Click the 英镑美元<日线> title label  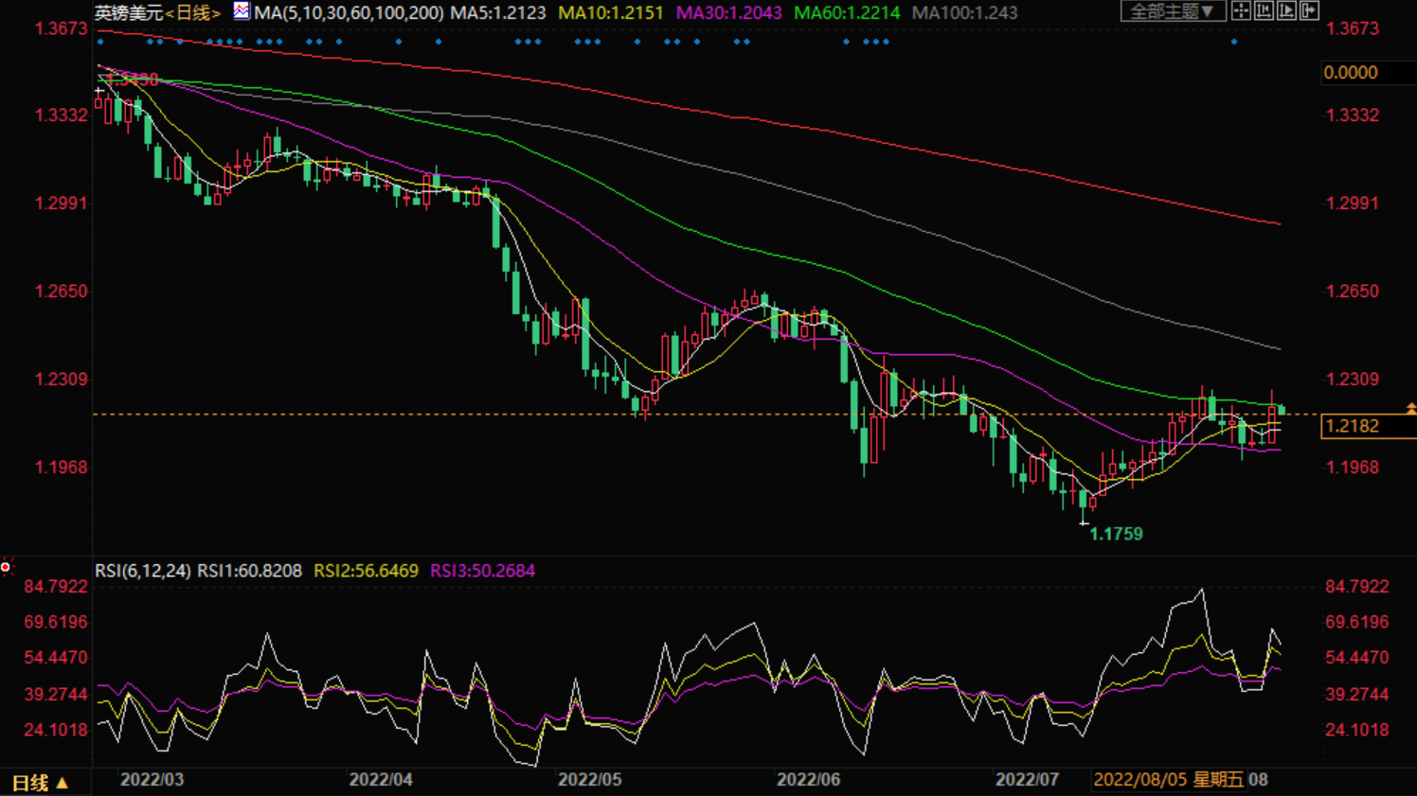(157, 13)
